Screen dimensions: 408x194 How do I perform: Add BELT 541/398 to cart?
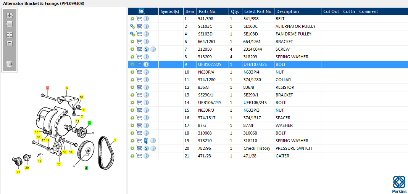point(139,19)
